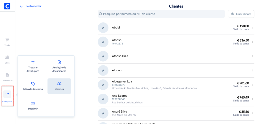Viewport: 269px width, 124px height.
Task: Open the Venda cart icon
Action: click(7, 40)
